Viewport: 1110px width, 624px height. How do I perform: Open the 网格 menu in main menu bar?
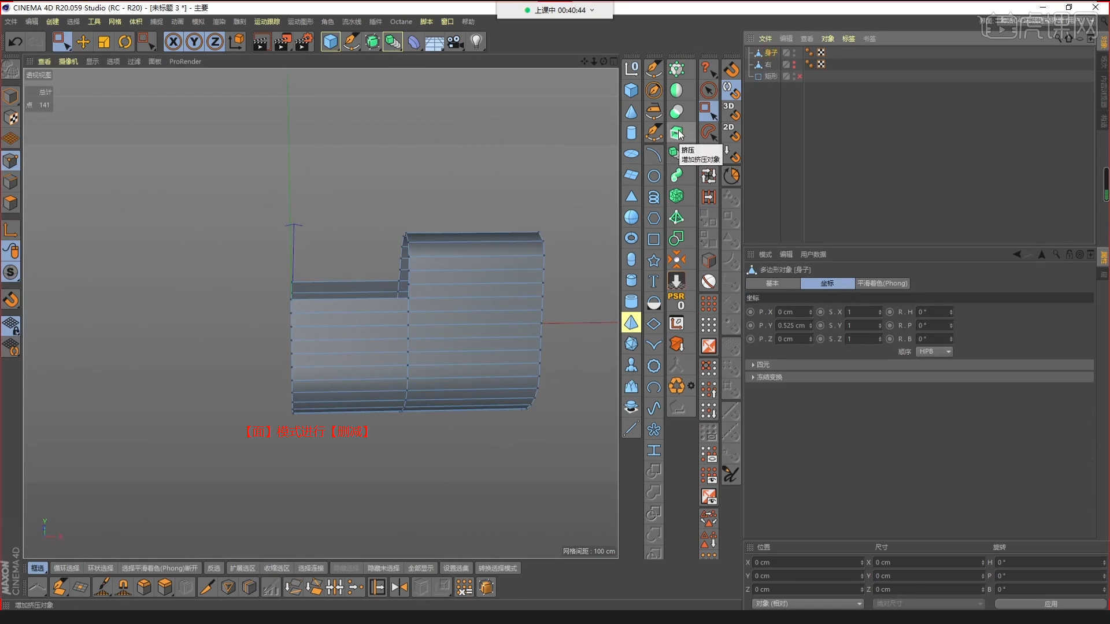tap(115, 22)
